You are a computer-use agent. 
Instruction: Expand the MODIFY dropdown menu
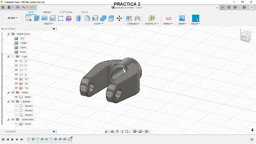(x=99, y=24)
